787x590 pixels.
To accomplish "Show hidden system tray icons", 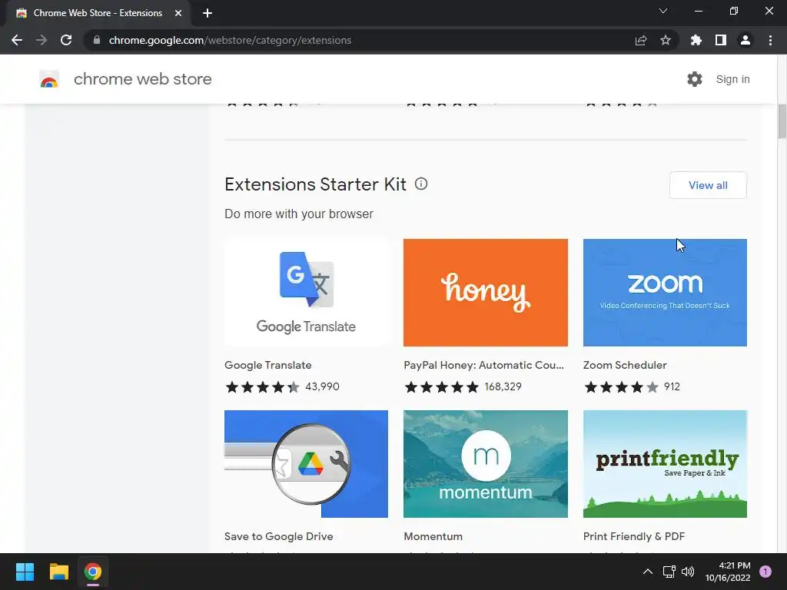I will click(647, 572).
